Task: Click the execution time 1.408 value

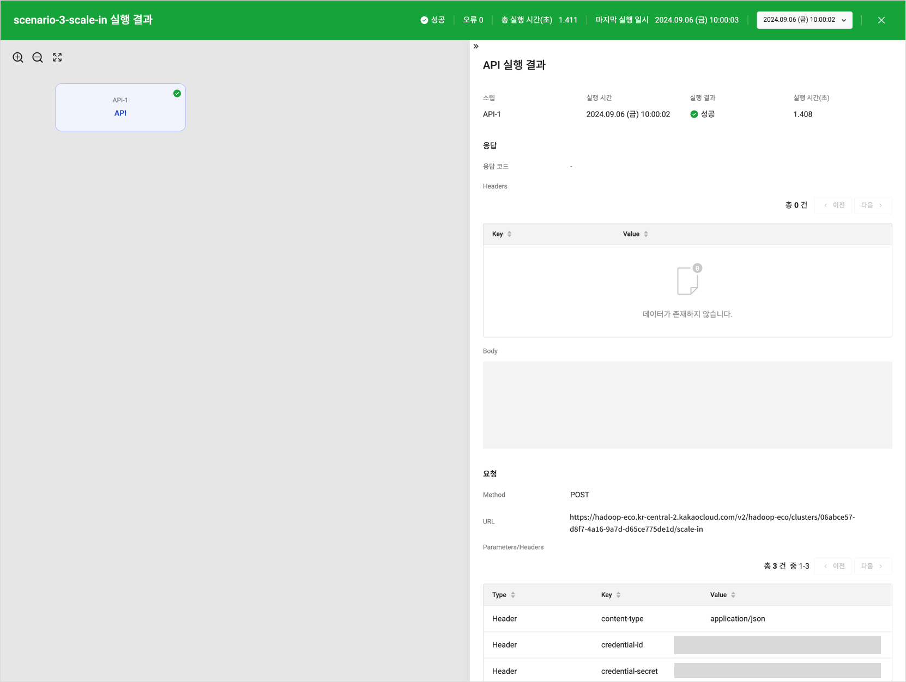Action: coord(802,114)
